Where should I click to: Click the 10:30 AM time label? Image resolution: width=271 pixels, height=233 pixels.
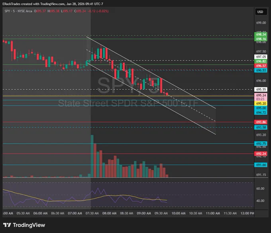[196, 213]
